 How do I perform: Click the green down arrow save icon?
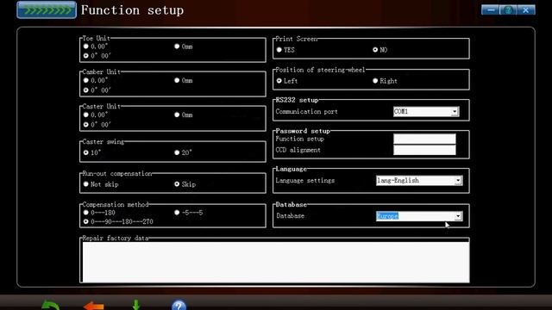coord(136,305)
